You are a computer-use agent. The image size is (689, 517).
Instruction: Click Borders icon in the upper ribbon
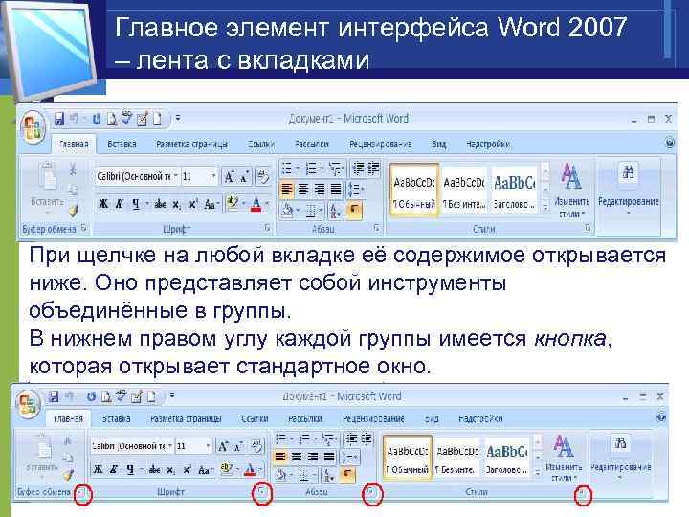(312, 211)
